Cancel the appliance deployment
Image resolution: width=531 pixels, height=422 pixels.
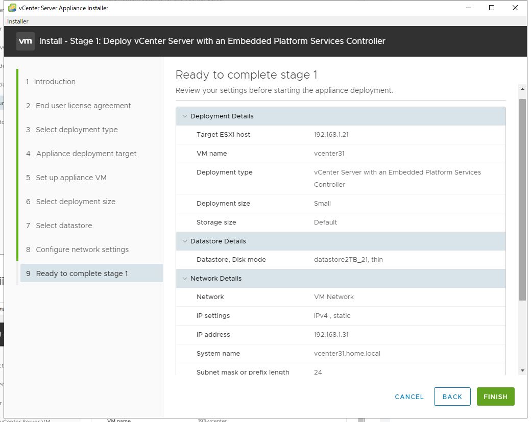(409, 396)
